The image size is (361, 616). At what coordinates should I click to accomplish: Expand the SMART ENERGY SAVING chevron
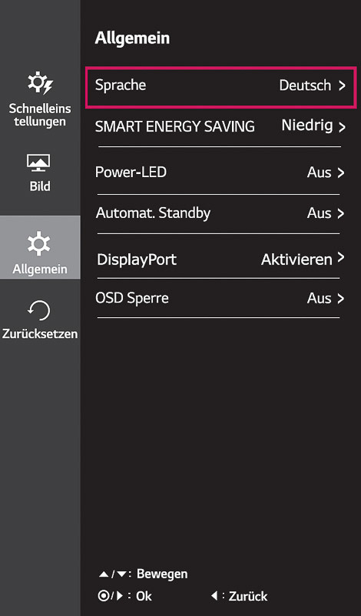point(342,127)
